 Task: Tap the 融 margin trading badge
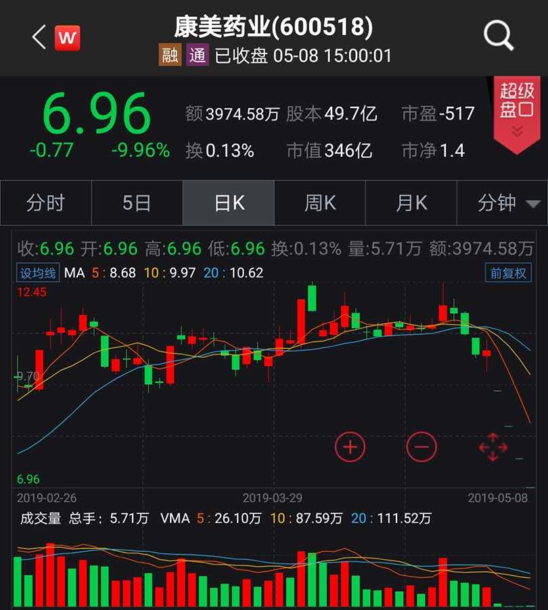pyautogui.click(x=170, y=55)
